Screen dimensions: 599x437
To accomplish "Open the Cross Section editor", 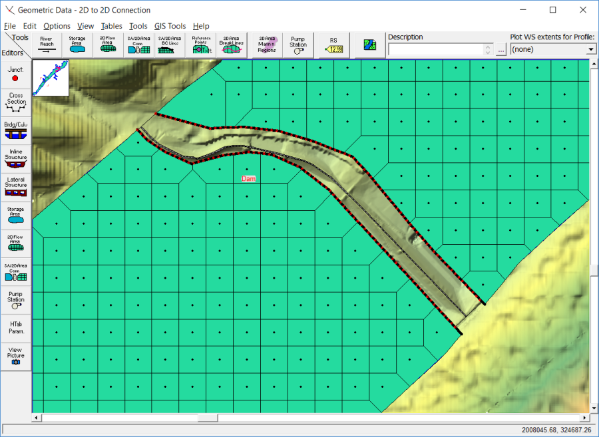I will 15,102.
